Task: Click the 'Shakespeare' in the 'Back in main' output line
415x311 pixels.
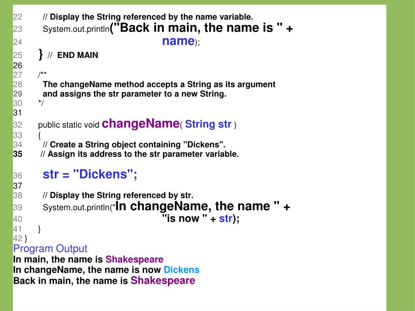Action: [x=163, y=281]
